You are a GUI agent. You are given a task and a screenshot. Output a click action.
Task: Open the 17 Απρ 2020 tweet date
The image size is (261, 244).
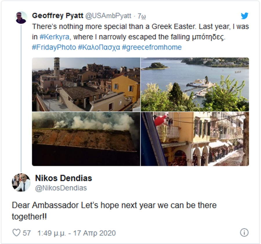coord(77,233)
